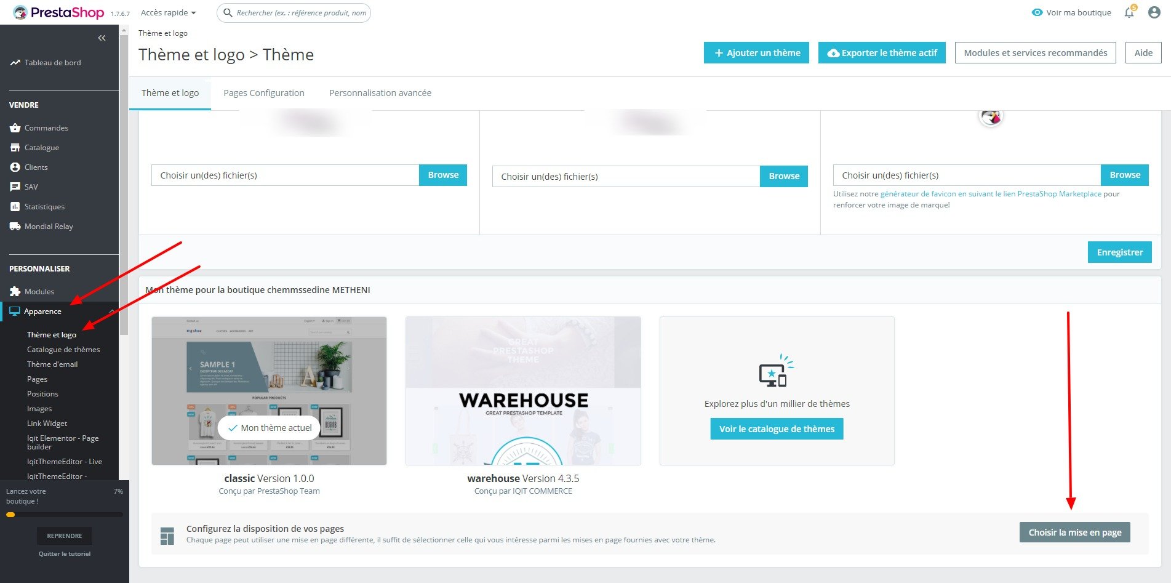The height and width of the screenshot is (583, 1171).
Task: Click Enregistrer to save logos
Action: pos(1119,252)
